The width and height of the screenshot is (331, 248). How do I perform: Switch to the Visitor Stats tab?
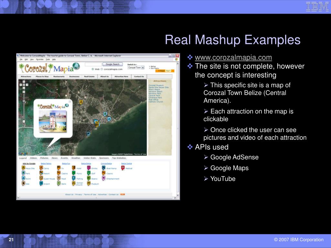(90, 158)
